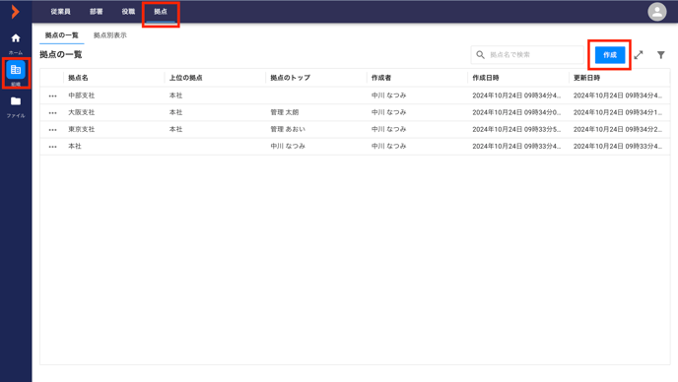Sort by the 作成日時 column header
The image size is (678, 382).
click(486, 78)
